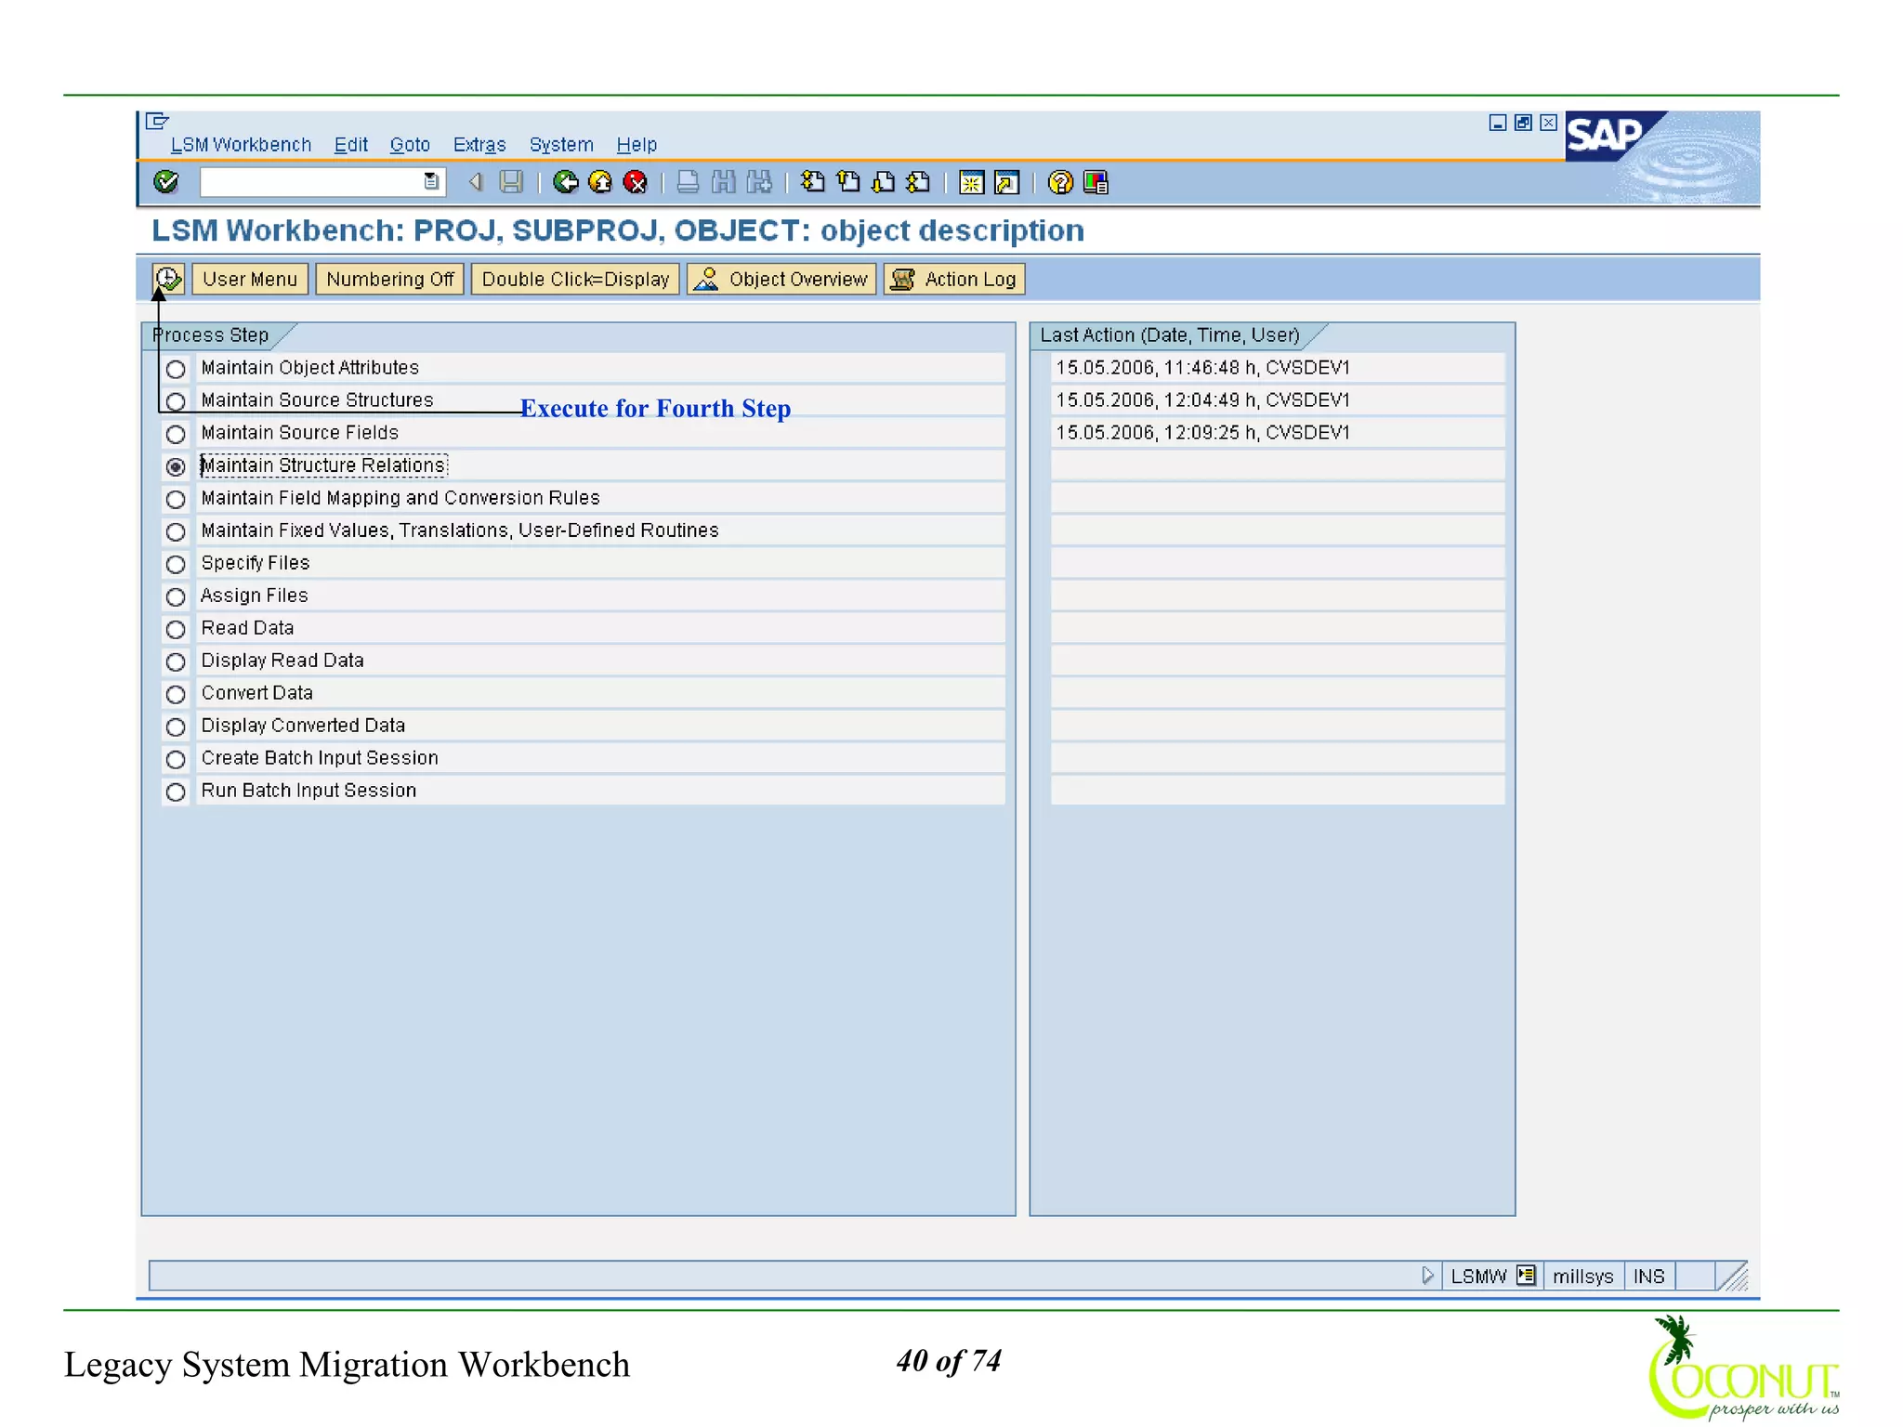Click the Last Action panel header
The image size is (1903, 1427).
click(1170, 334)
